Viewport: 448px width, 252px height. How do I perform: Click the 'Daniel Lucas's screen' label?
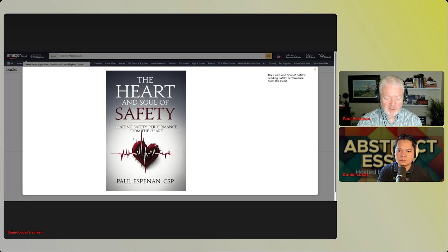[x=25, y=232]
